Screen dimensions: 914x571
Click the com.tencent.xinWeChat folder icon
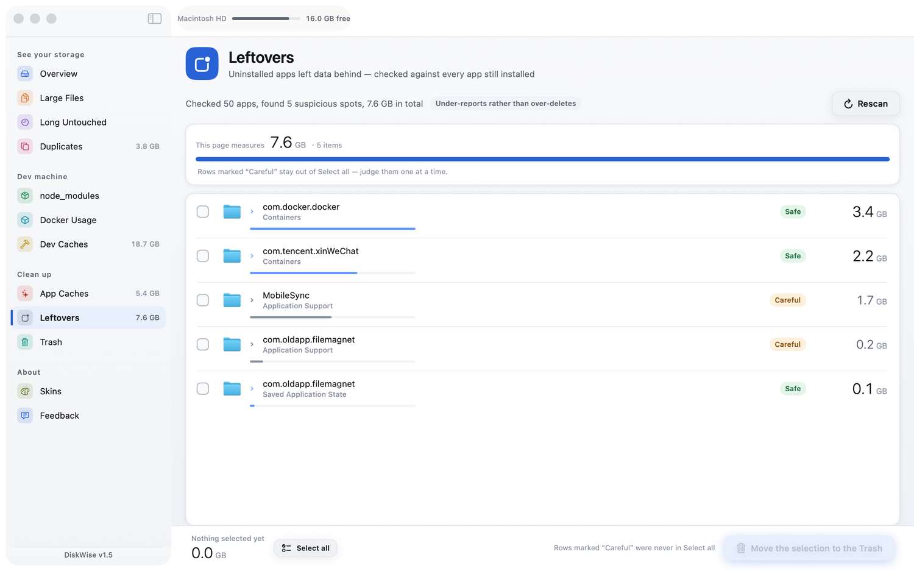tap(232, 256)
